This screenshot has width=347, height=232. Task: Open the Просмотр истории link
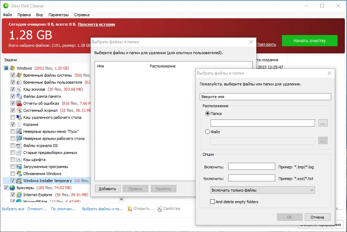tap(96, 24)
